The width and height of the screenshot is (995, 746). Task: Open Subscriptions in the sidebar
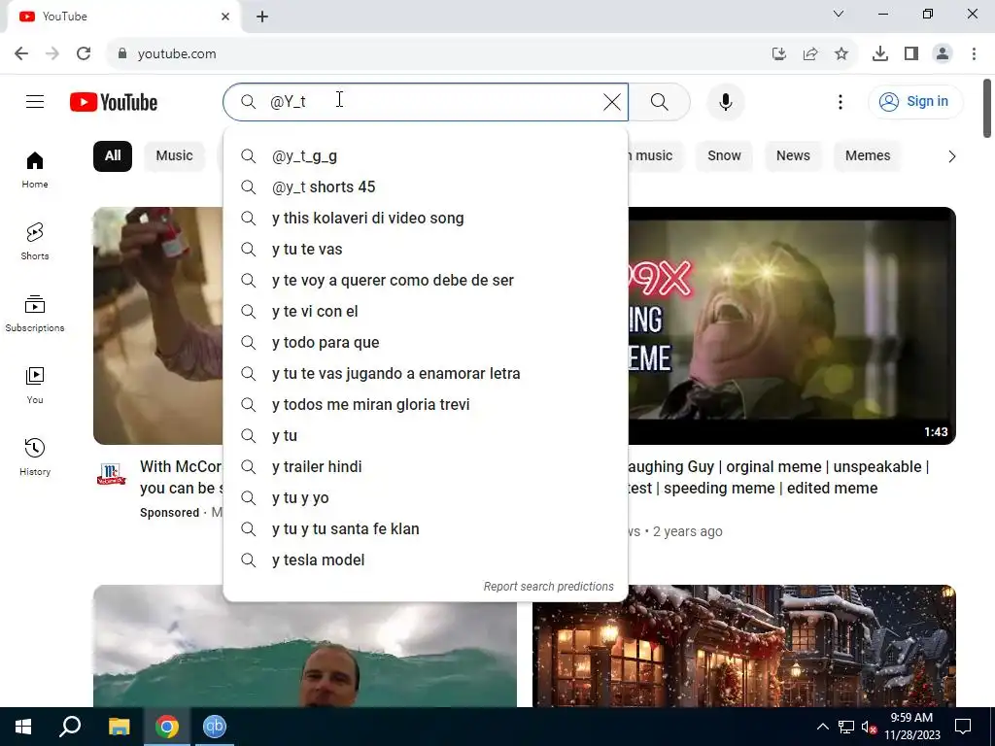pyautogui.click(x=35, y=314)
